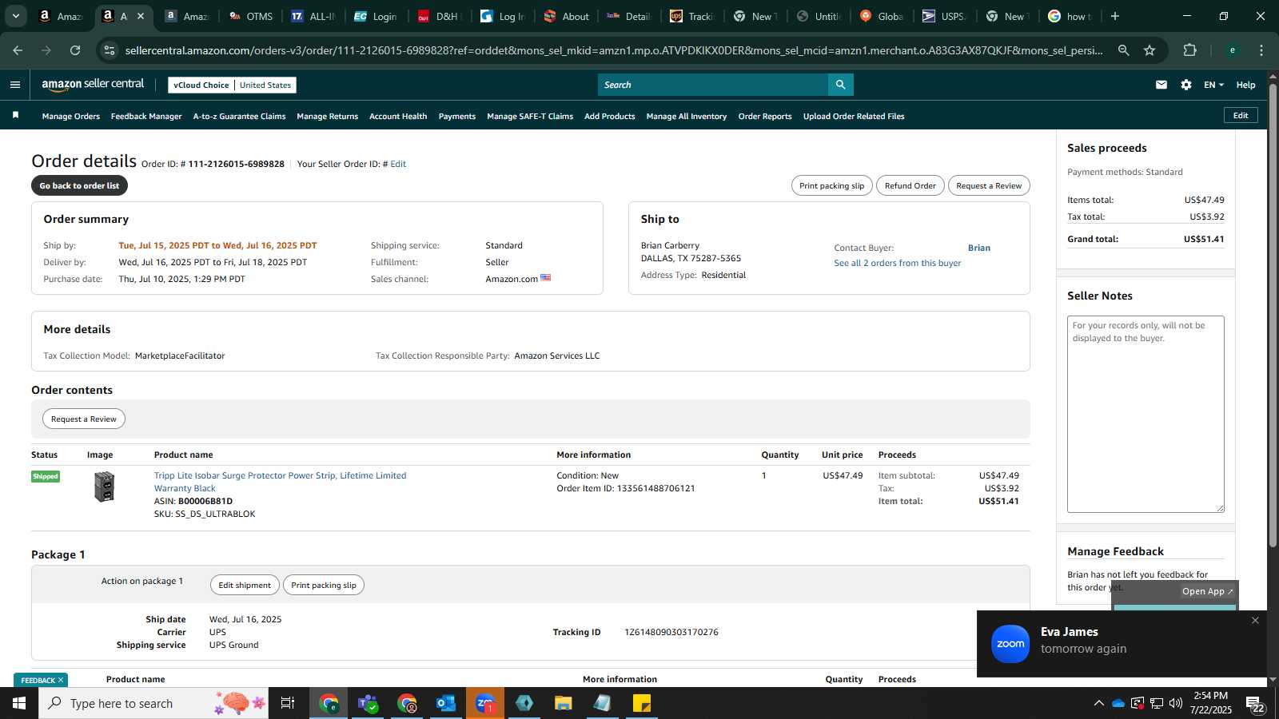The image size is (1279, 719).
Task: Open the vCloud Choice marketplace switcher
Action: pos(232,85)
